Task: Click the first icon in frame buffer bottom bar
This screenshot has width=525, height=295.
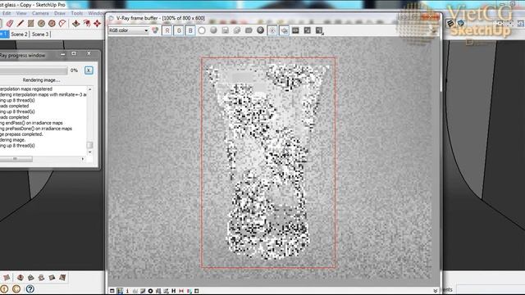Action: (x=112, y=291)
